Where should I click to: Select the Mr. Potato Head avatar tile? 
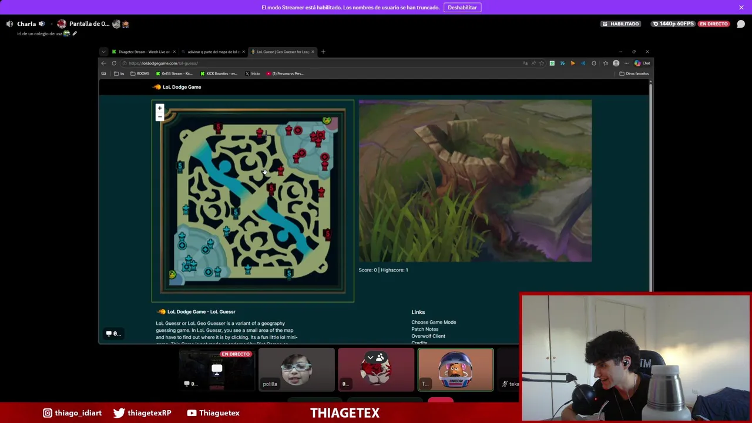pyautogui.click(x=456, y=370)
